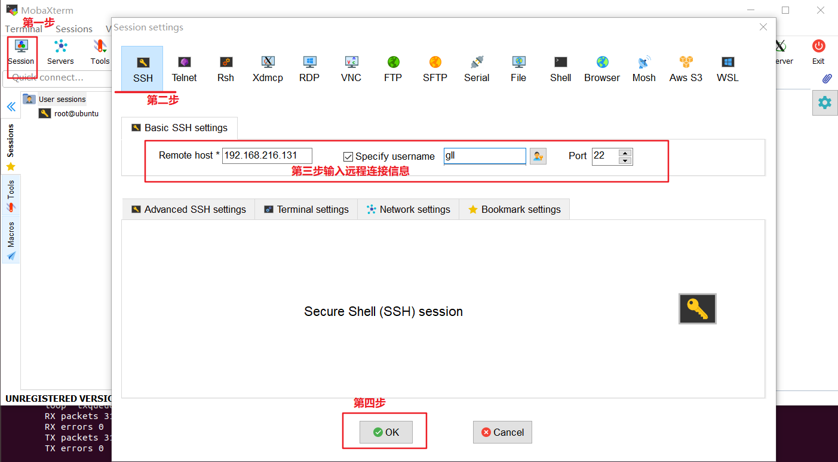Open the user credentials manager icon
Image resolution: width=838 pixels, height=462 pixels.
coord(538,156)
